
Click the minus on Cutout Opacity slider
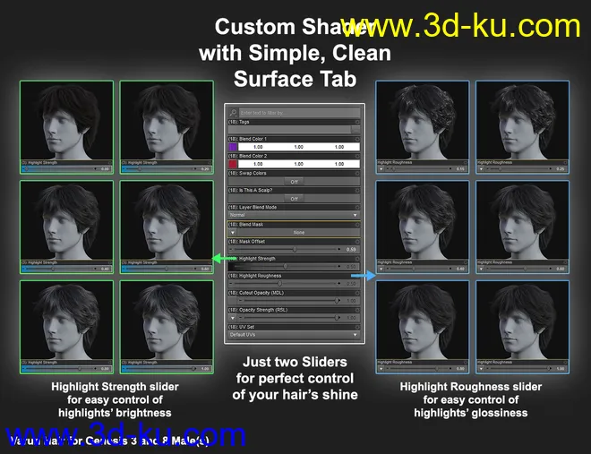tap(241, 301)
